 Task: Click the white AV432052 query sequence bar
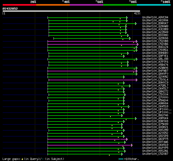[71, 11]
